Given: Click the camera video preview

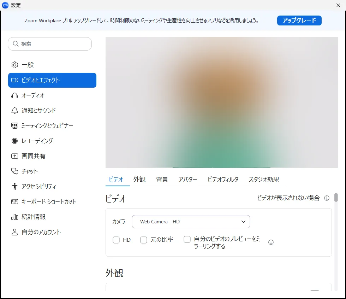Looking at the screenshot, I should (222, 102).
